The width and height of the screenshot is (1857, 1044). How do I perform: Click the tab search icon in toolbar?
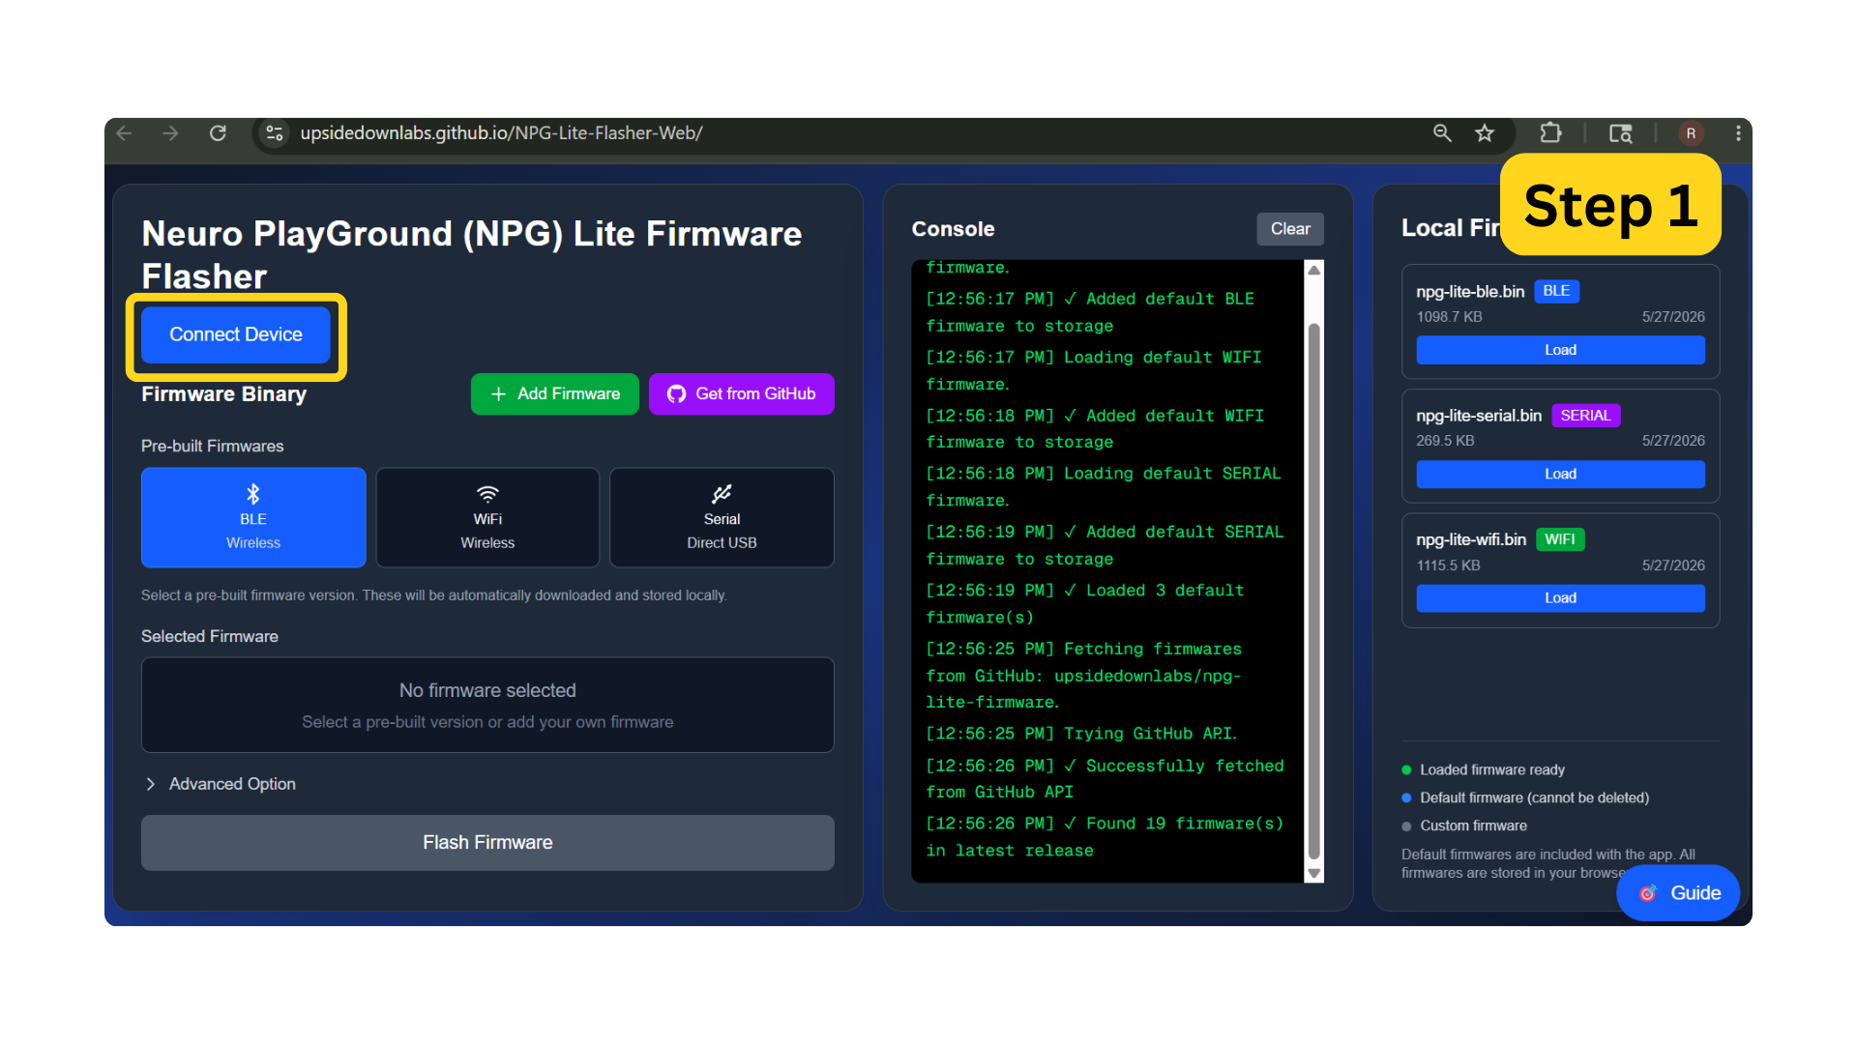(x=1621, y=133)
